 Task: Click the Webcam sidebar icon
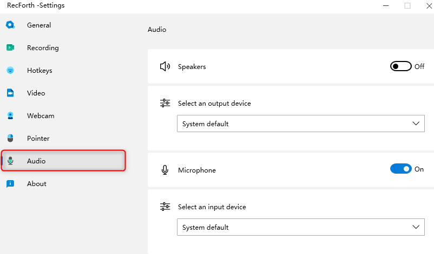point(10,115)
